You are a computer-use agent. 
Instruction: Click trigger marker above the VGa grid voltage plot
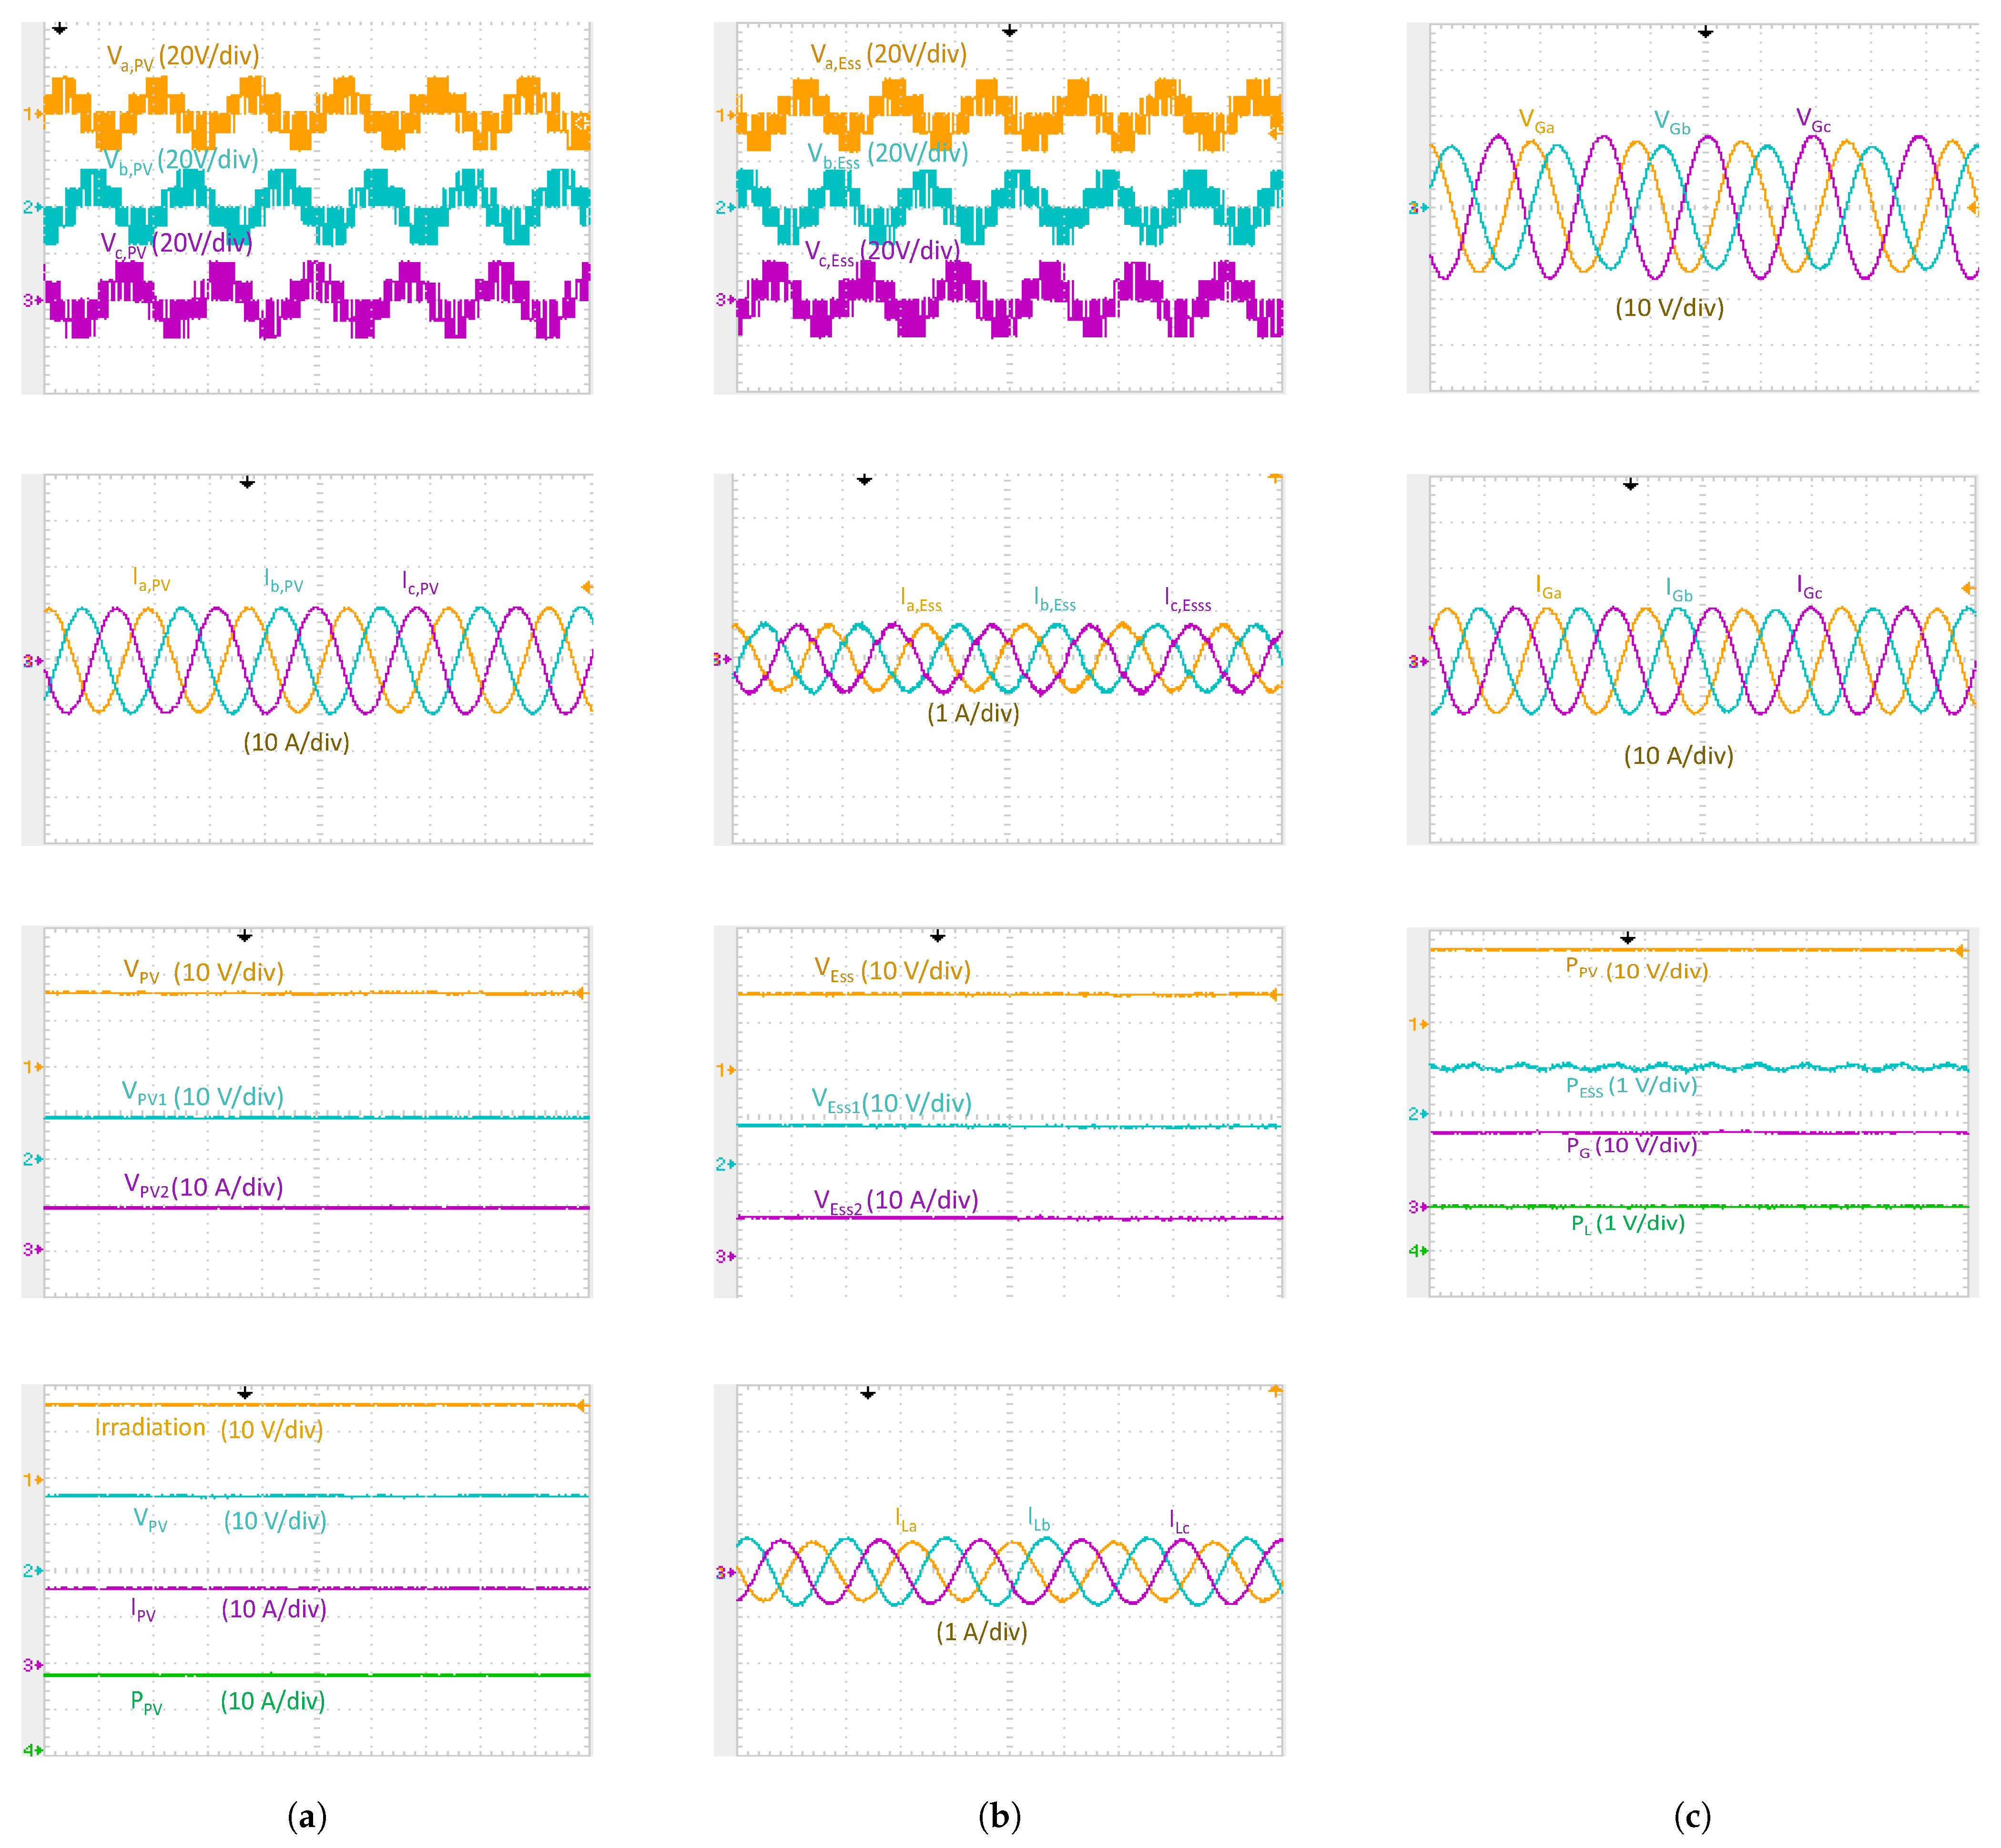coord(1705,33)
